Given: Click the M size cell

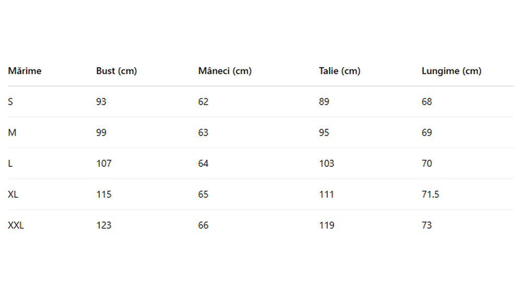Looking at the screenshot, I should 12,133.
